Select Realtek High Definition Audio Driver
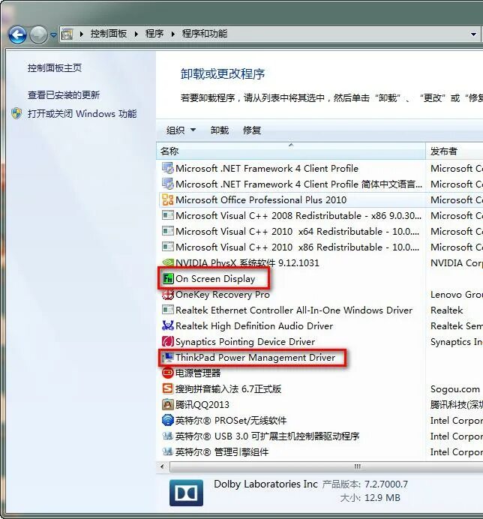 click(x=254, y=326)
